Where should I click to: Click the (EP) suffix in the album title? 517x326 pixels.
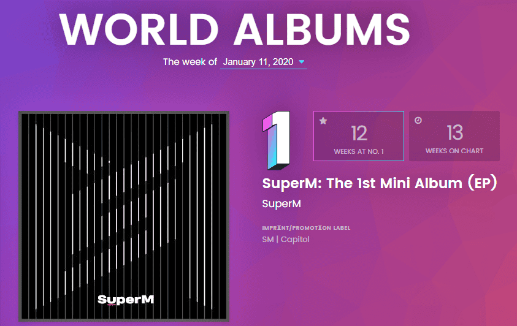point(477,183)
